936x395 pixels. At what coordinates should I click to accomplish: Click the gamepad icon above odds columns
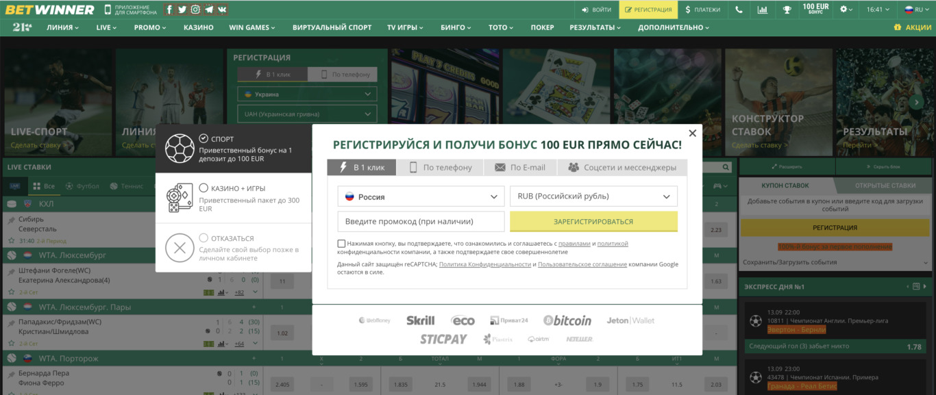[717, 186]
